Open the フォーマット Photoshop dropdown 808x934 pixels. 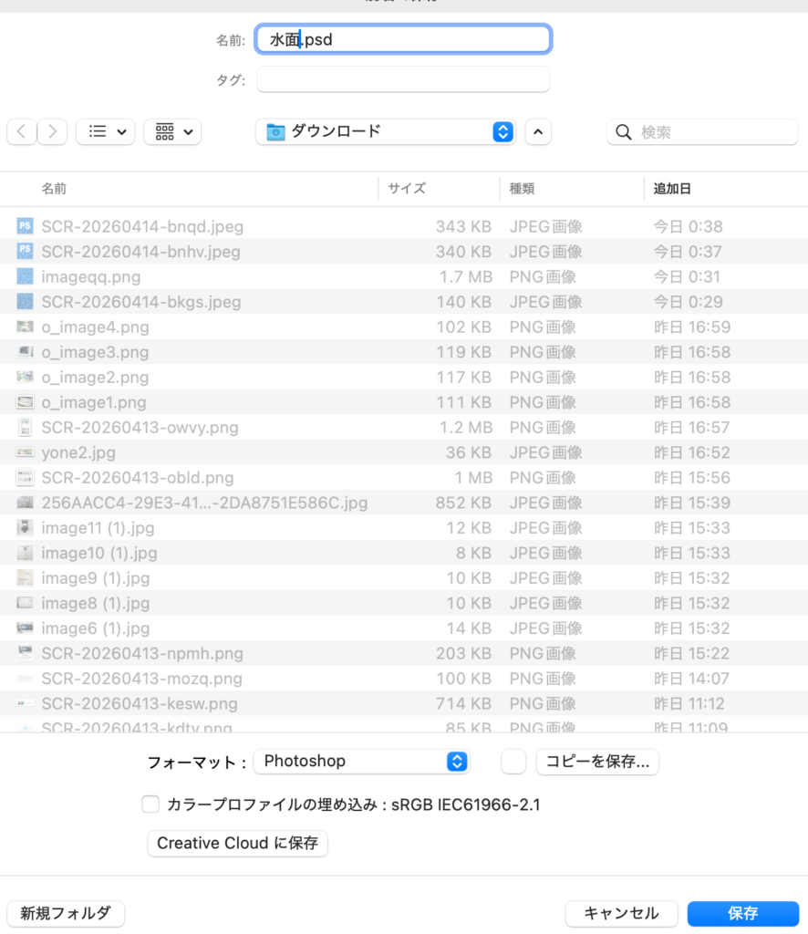(x=361, y=762)
